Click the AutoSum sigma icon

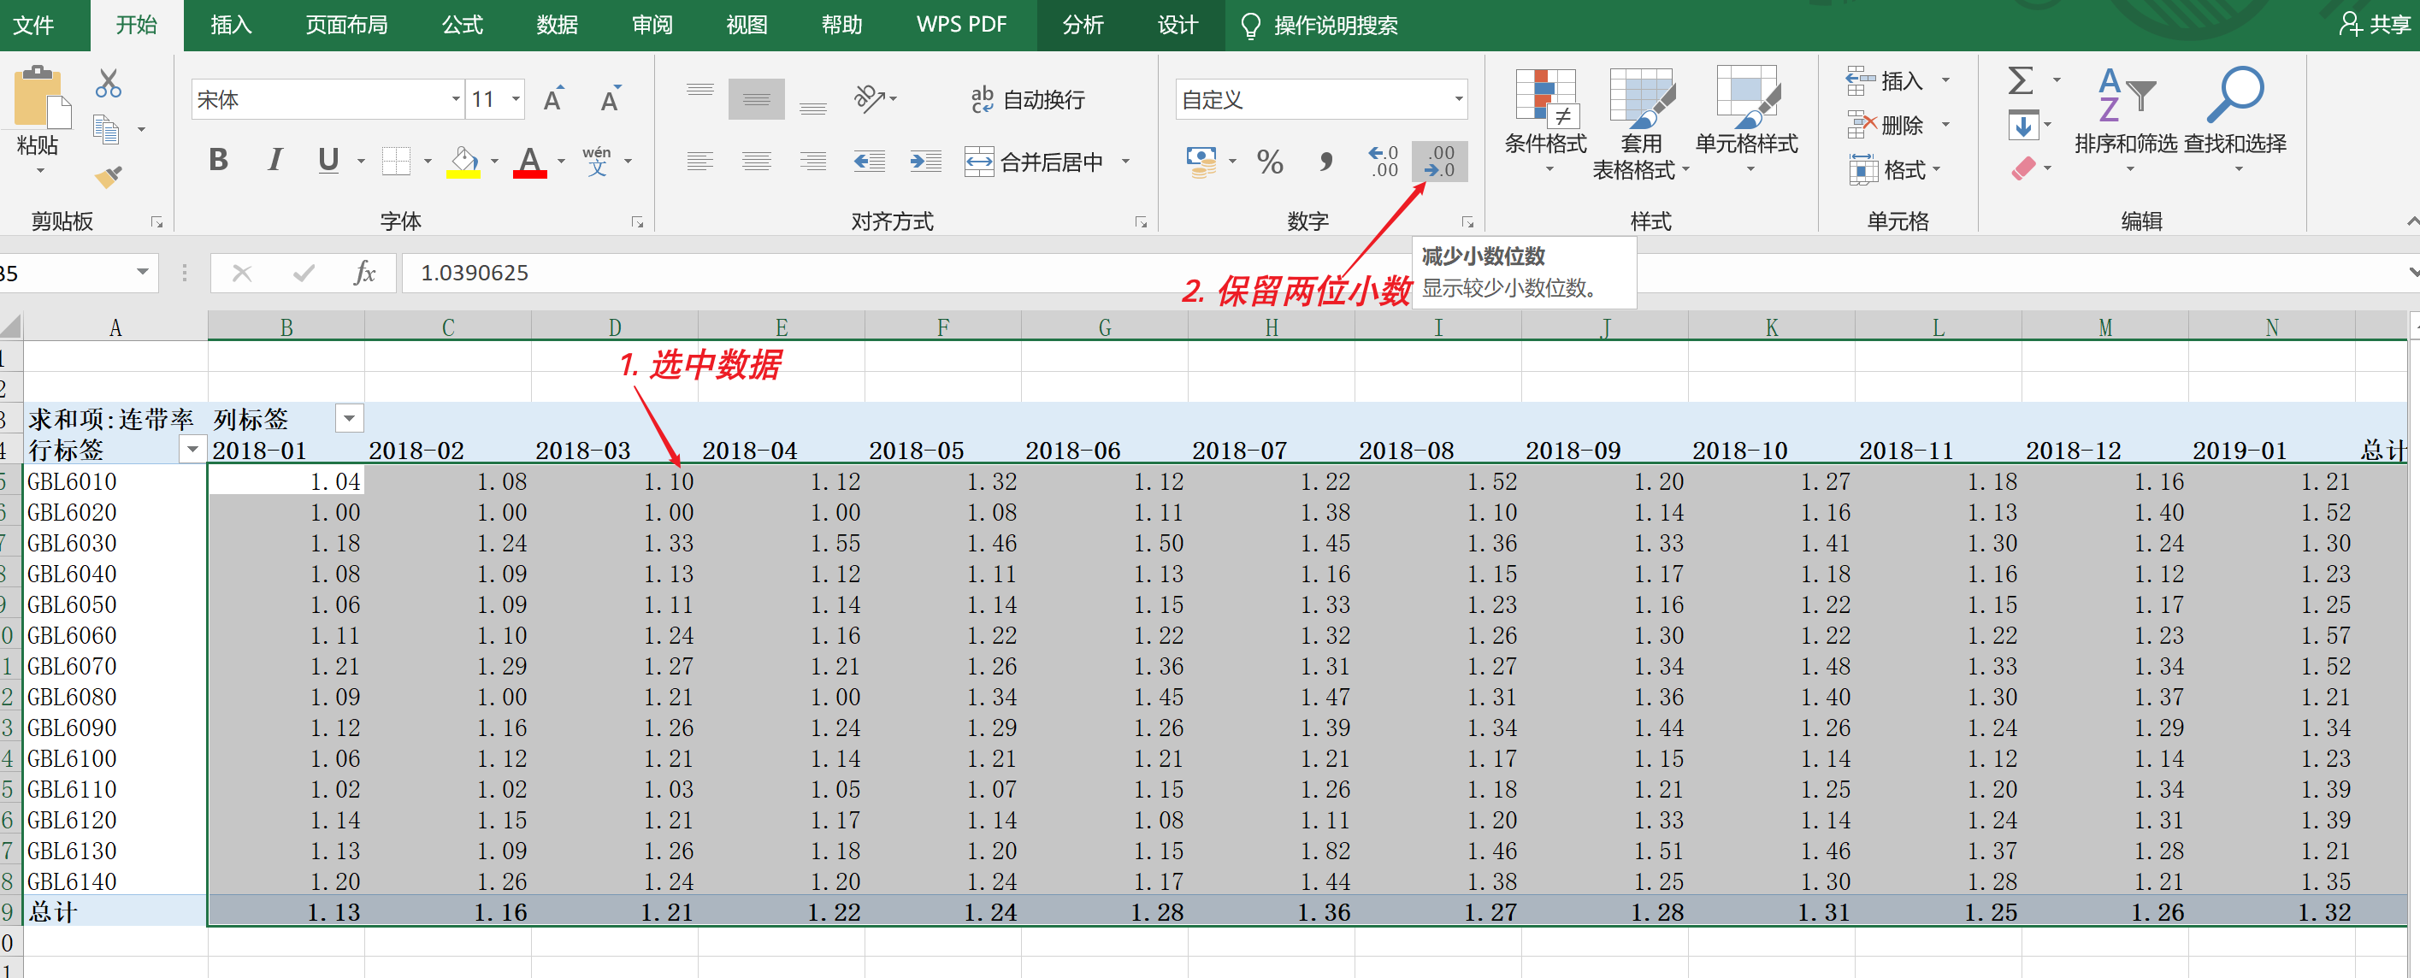pos(2020,81)
